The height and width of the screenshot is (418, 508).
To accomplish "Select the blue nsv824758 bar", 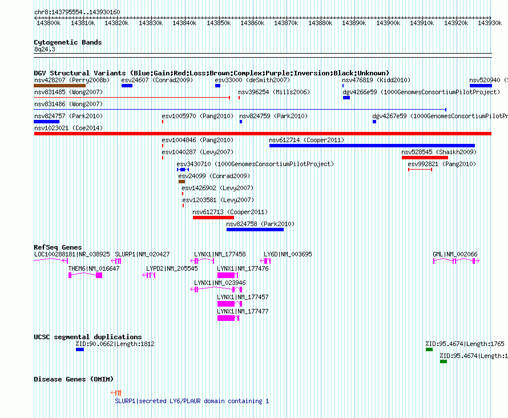I will click(x=255, y=230).
